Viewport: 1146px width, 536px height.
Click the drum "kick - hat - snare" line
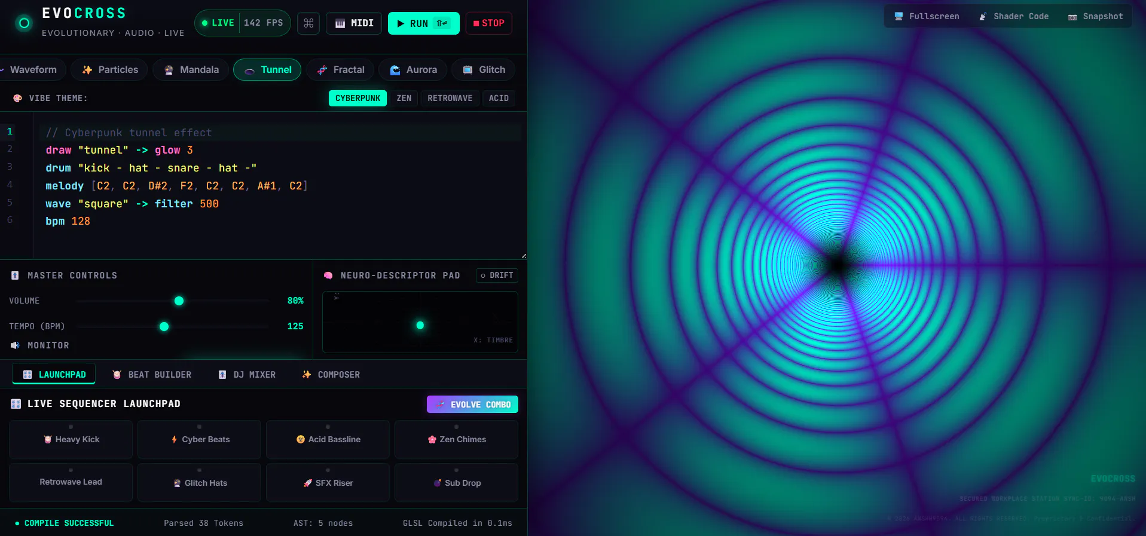pos(151,168)
